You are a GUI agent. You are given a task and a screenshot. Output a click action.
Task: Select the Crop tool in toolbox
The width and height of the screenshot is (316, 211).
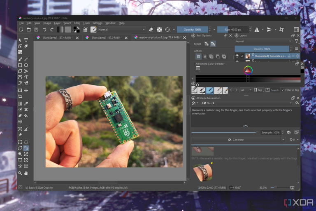click(x=20, y=96)
